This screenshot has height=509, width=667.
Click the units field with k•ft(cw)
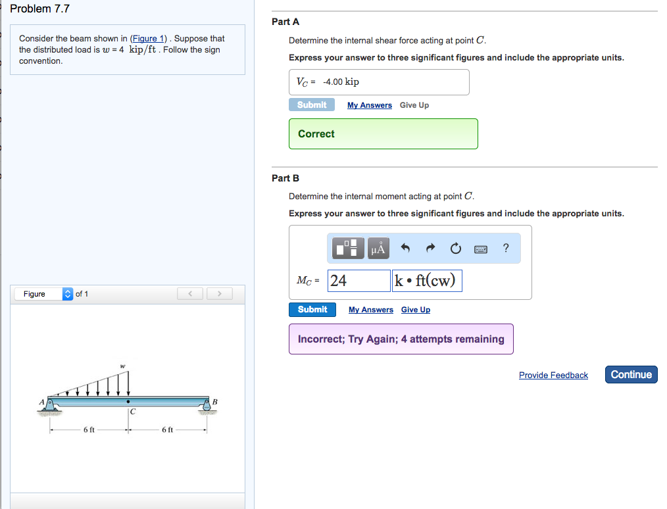pyautogui.click(x=427, y=281)
